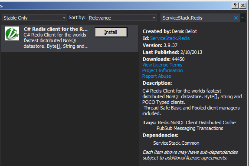Expand the search history dropdown arrow
249x166 pixels.
point(242,18)
